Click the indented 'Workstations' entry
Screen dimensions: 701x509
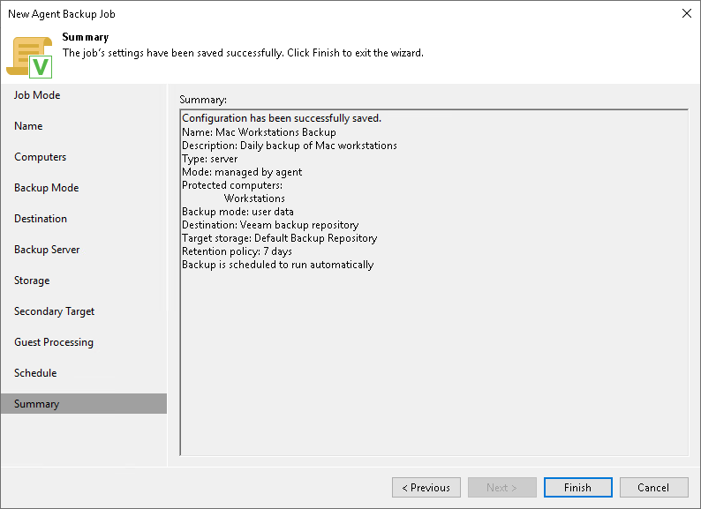click(x=254, y=198)
